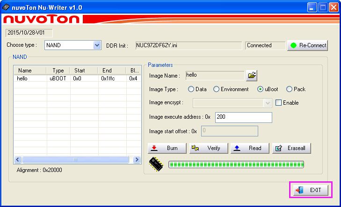Click the Eraseall button
The height and width of the screenshot is (207, 341).
coord(291,148)
